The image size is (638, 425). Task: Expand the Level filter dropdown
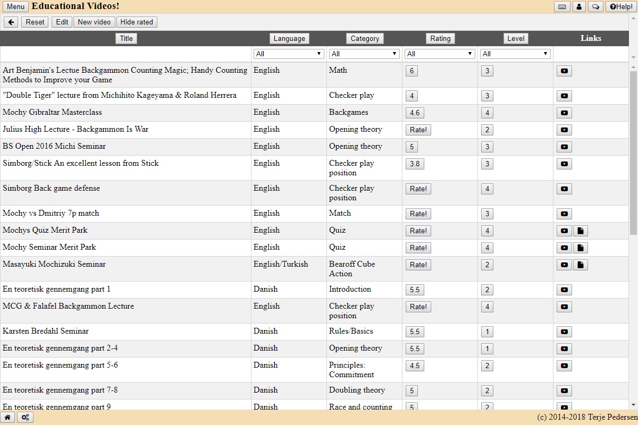515,54
